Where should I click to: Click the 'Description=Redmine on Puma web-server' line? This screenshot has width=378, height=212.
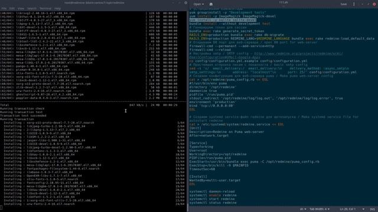coord(227,132)
